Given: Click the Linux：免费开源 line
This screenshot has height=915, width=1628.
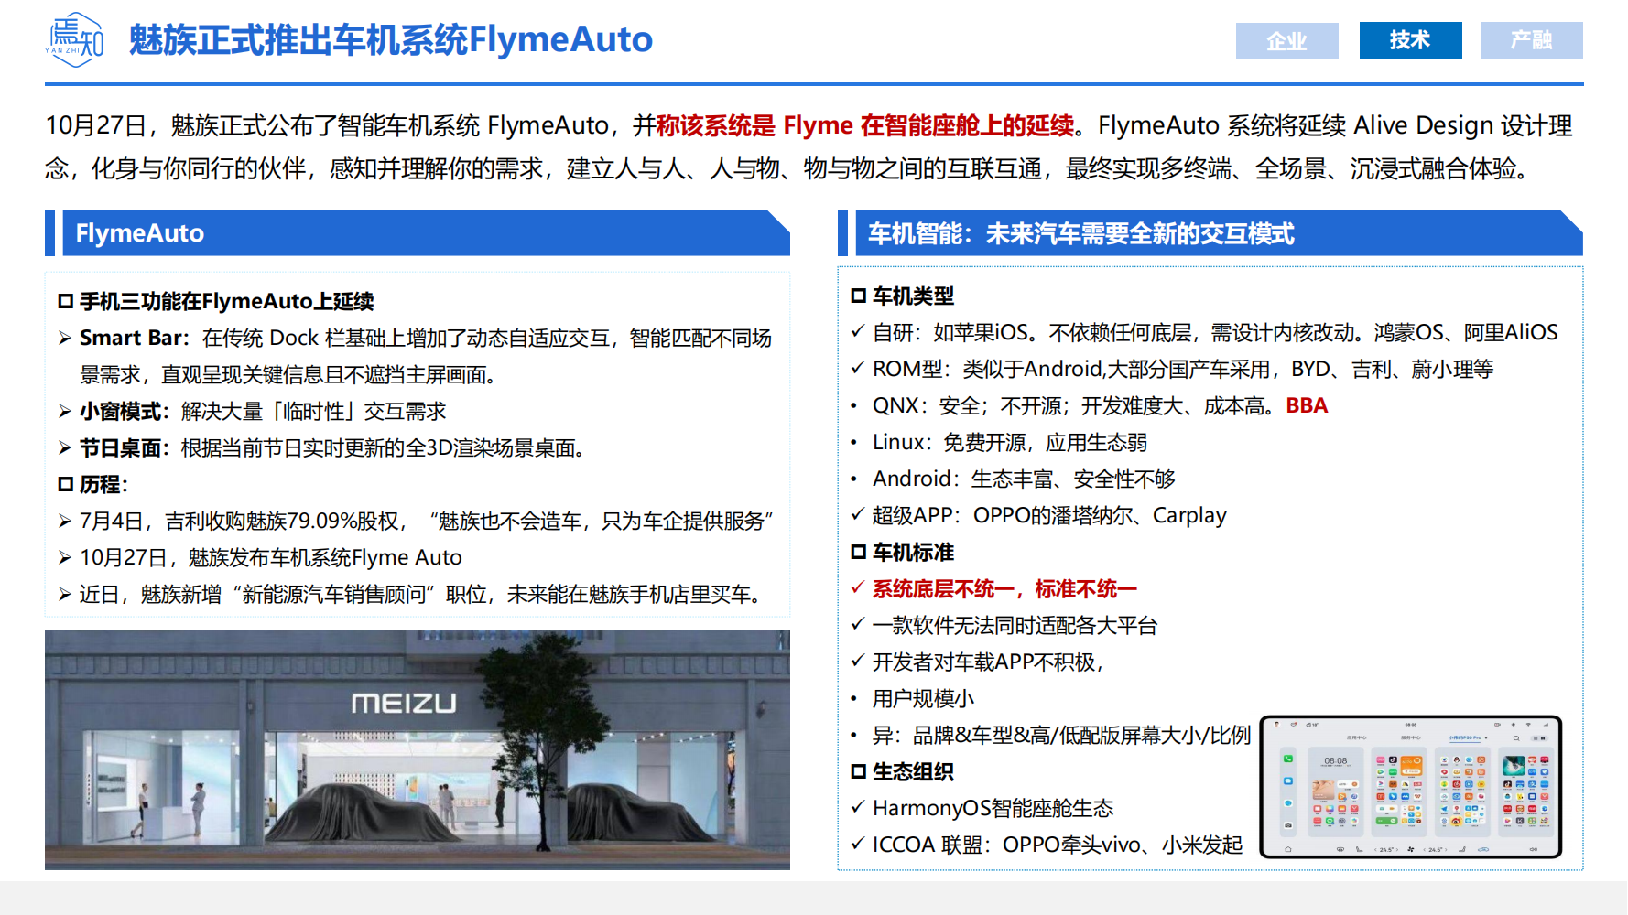Looking at the screenshot, I should point(999,443).
